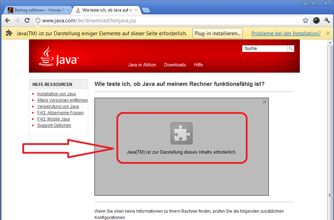Viewport: 334px width, 220px height.
Task: Click the round camera extension icon
Action: (x=316, y=21)
